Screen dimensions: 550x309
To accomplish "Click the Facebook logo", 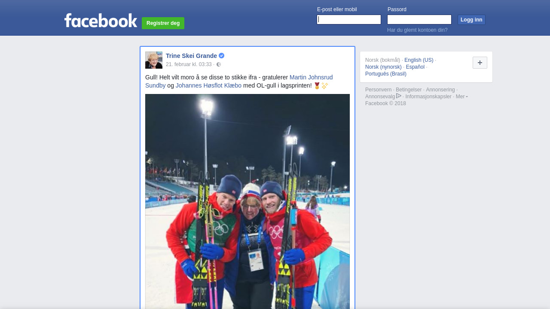I will pos(101,20).
